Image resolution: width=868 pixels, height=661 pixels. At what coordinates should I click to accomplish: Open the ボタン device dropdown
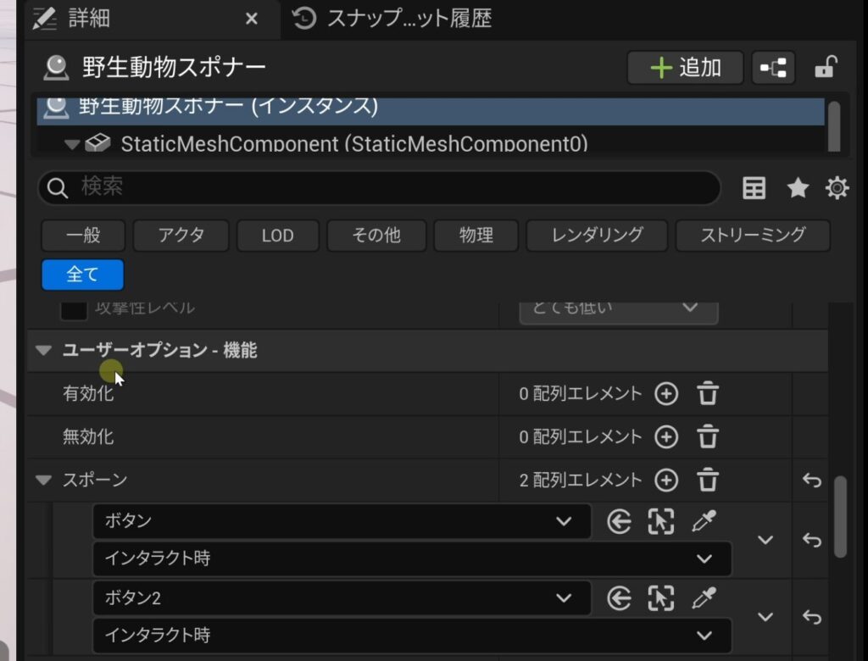point(341,522)
